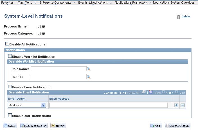Click the Save button
This screenshot has height=131, width=198.
tap(10, 126)
